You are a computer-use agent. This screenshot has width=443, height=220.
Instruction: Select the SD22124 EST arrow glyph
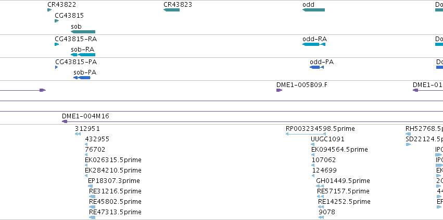pos(408,144)
